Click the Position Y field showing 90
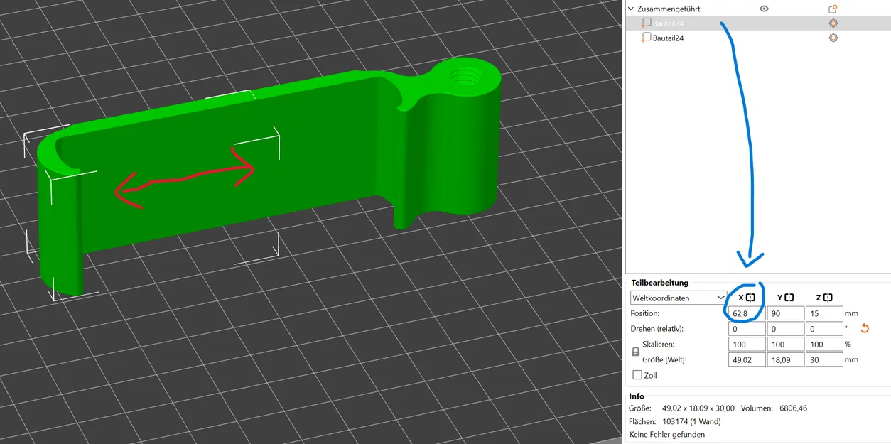The width and height of the screenshot is (891, 444). tap(785, 313)
